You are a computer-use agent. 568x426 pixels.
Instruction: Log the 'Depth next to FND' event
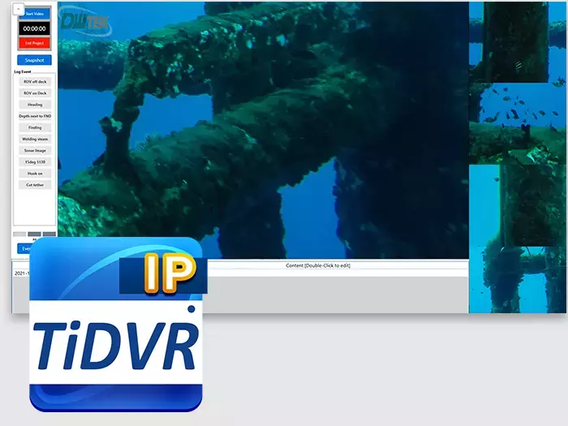pyautogui.click(x=35, y=116)
